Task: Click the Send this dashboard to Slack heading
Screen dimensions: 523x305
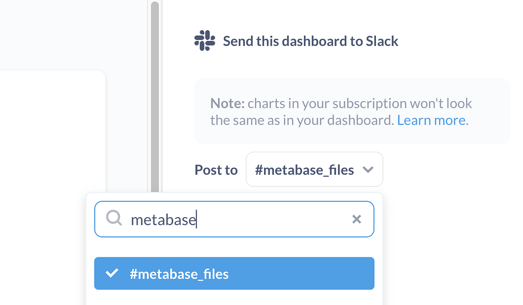Action: (x=311, y=41)
